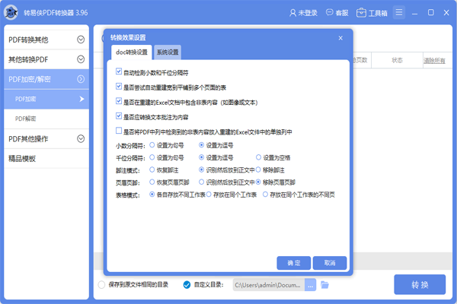Uncheck 自动检测小数和千位分隔符 checkbox
The image size is (457, 304).
pos(119,72)
